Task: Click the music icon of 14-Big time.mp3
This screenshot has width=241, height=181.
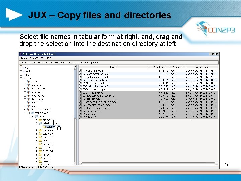Action: pyautogui.click(x=80, y=111)
